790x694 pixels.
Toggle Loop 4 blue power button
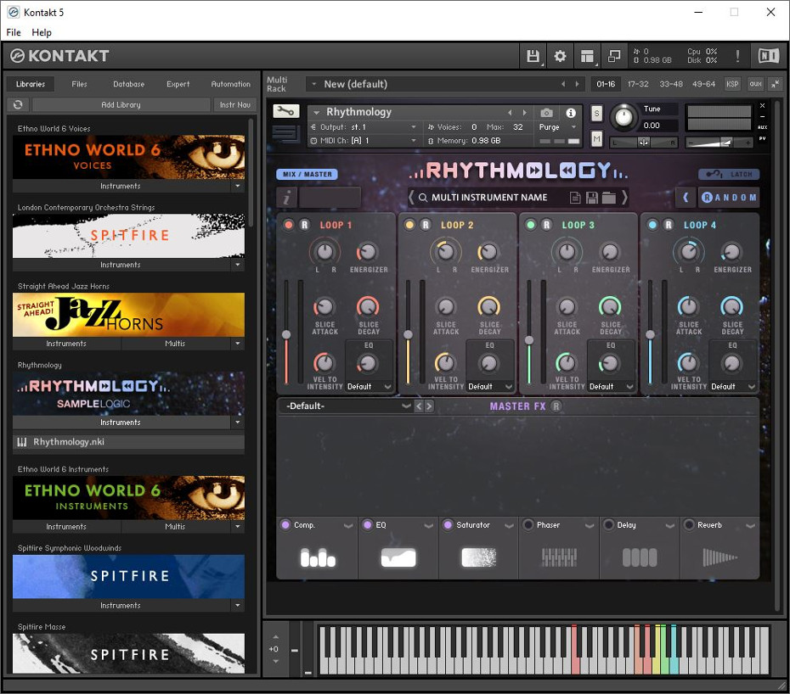pos(652,225)
